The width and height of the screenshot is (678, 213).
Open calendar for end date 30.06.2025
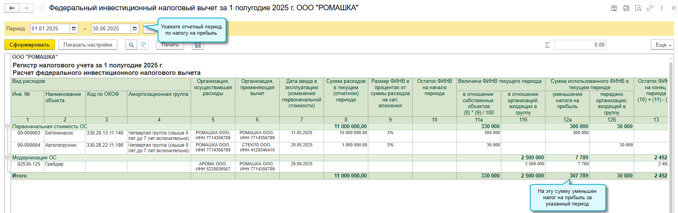pos(135,29)
